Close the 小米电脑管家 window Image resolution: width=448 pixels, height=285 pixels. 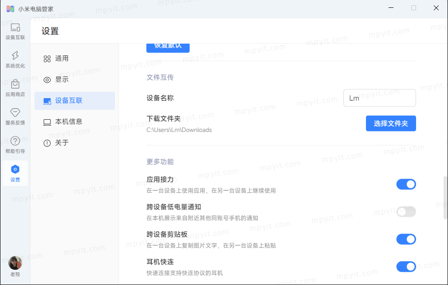click(436, 8)
